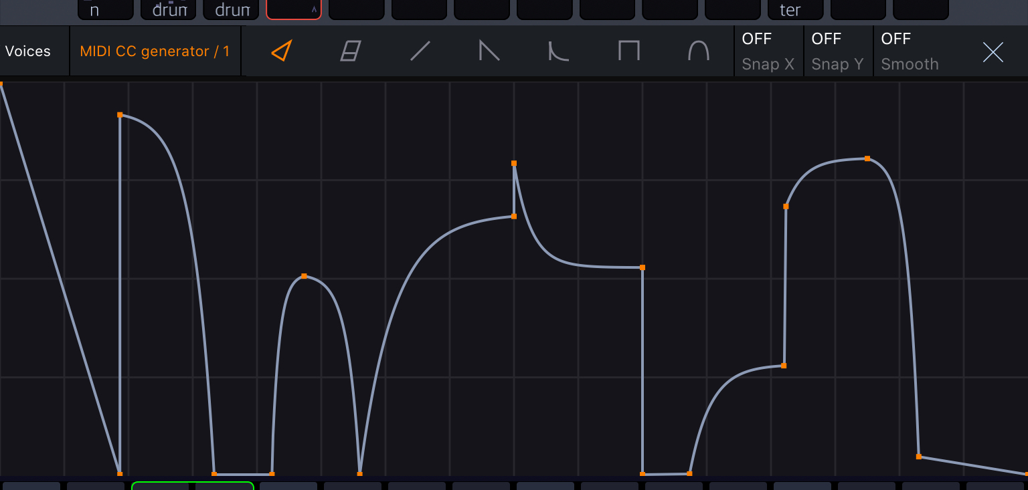Click the n track tab
Screen dimensions: 1028x490
point(105,9)
